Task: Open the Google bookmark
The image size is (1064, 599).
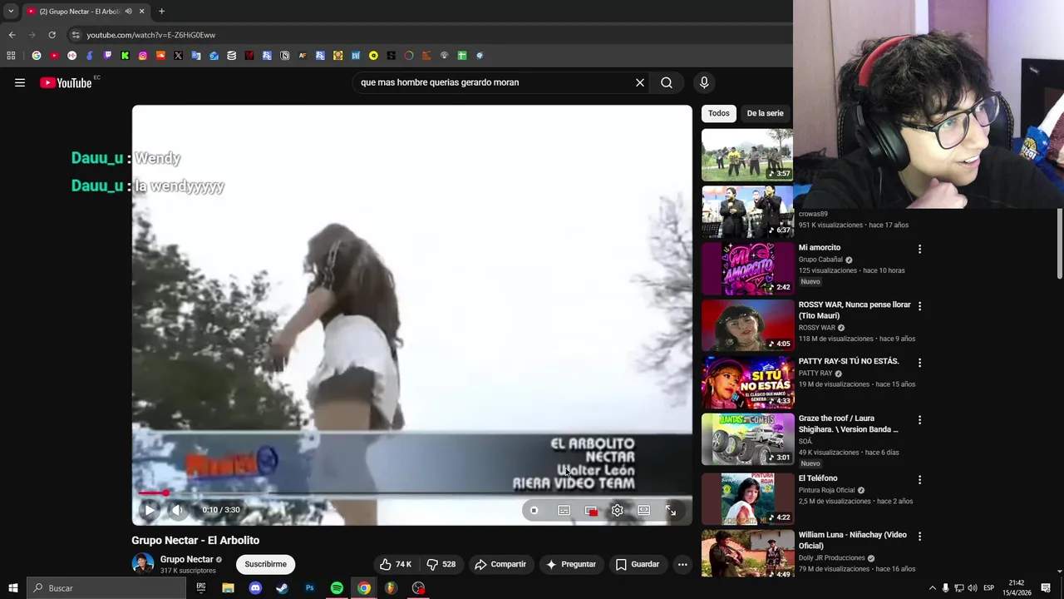Action: pyautogui.click(x=36, y=56)
